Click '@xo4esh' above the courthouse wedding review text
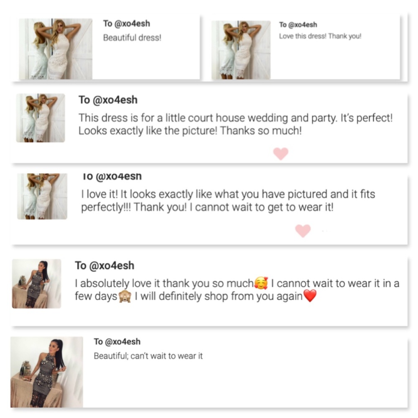 point(115,100)
